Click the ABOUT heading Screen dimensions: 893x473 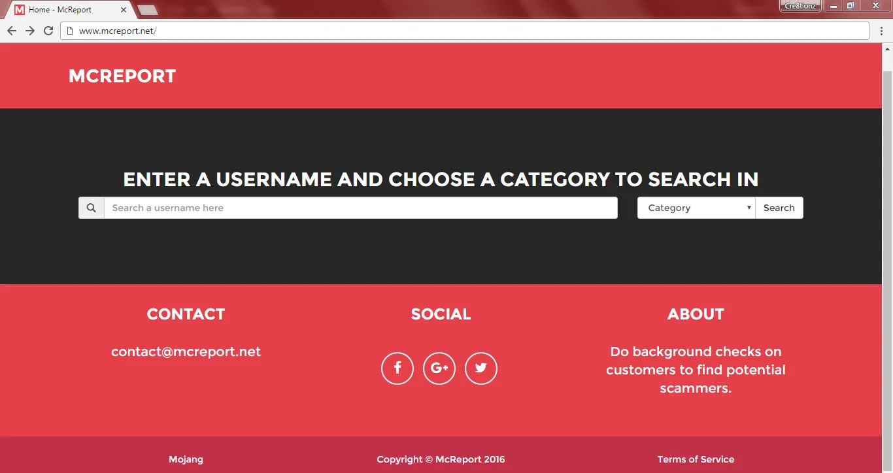coord(696,314)
